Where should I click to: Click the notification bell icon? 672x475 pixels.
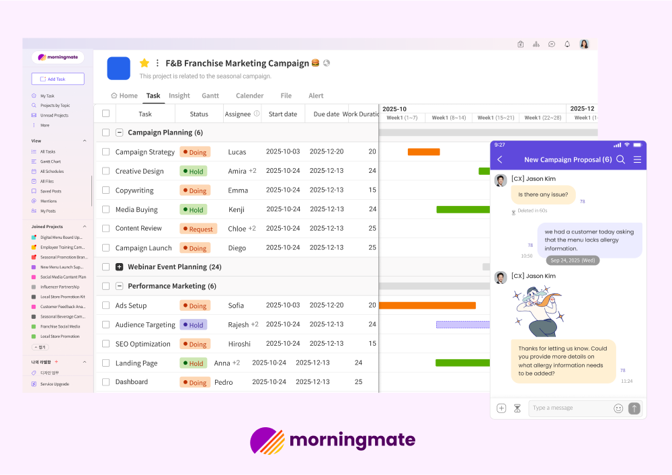tap(567, 44)
